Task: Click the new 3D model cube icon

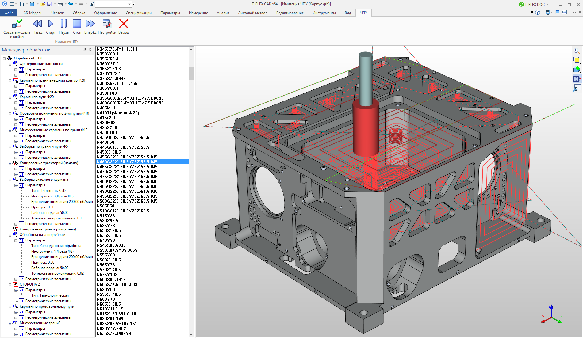Action: coord(32,4)
